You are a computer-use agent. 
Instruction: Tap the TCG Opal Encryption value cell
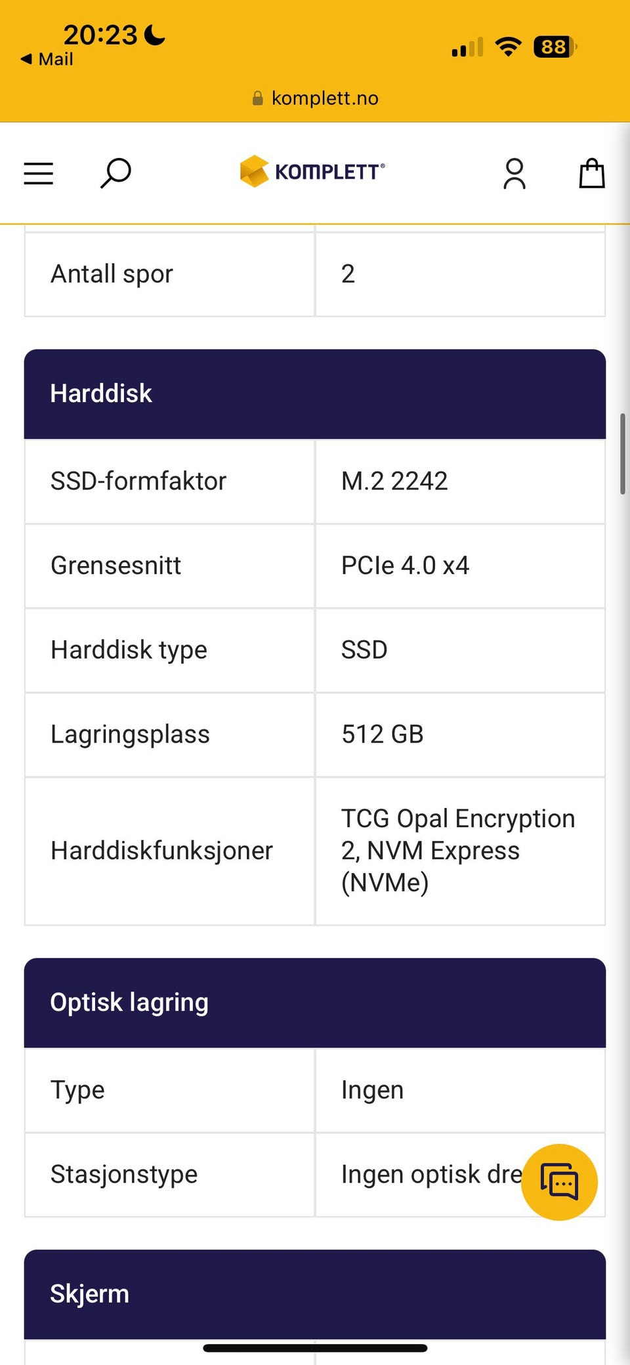[x=460, y=851]
